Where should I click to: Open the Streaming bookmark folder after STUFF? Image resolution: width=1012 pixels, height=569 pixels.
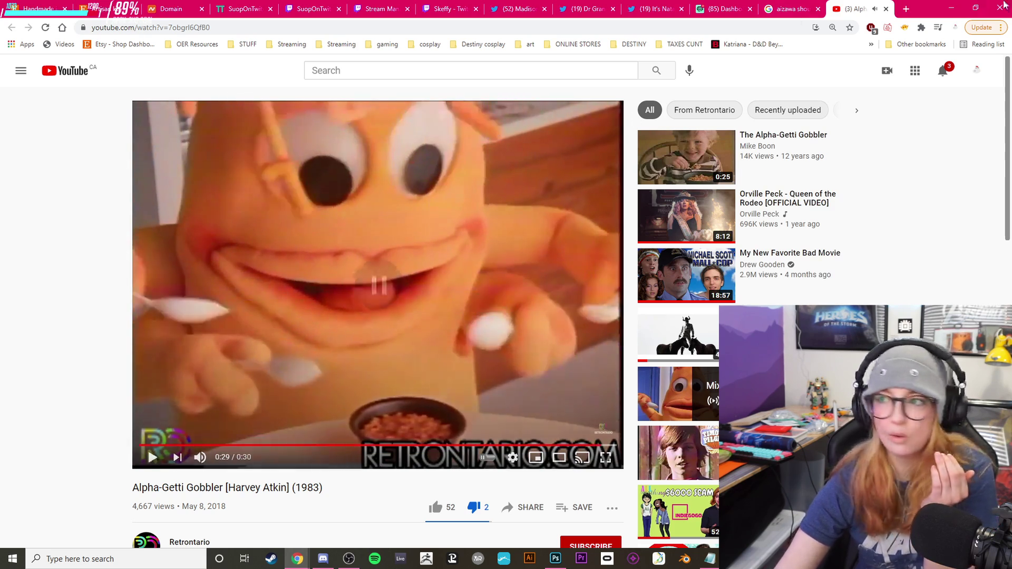click(x=286, y=44)
